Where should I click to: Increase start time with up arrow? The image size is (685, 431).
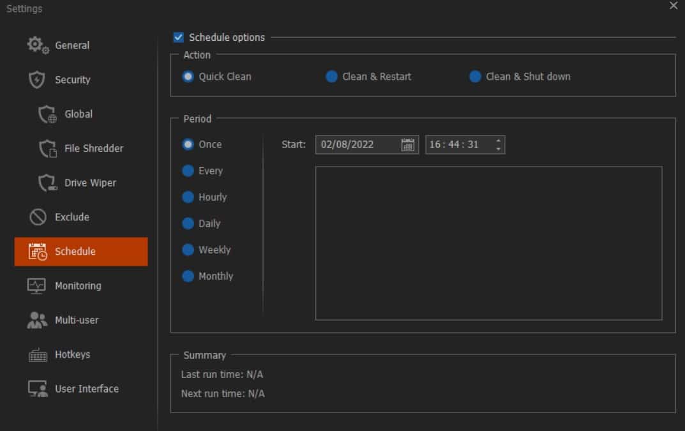tap(498, 140)
